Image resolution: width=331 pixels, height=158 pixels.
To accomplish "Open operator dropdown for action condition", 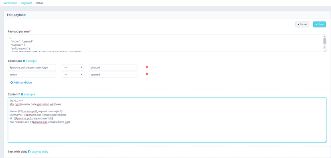I will pos(72,75).
